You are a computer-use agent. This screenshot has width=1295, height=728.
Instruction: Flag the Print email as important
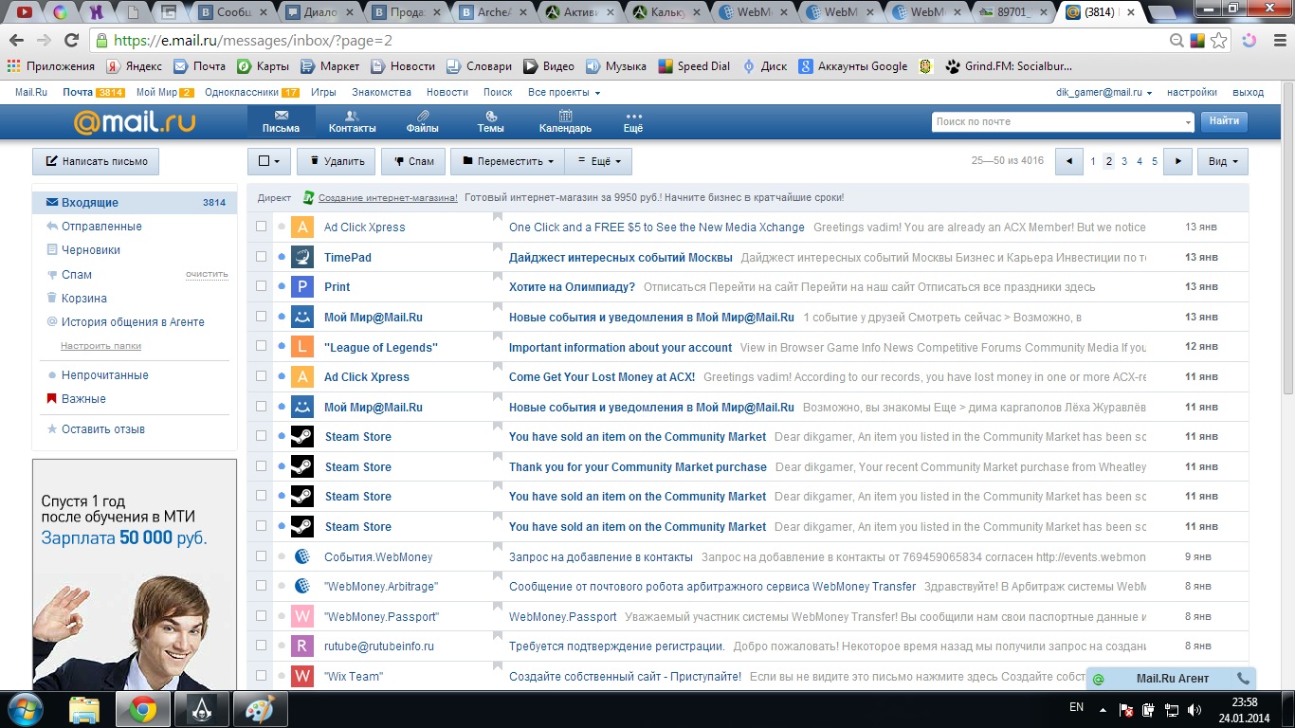pos(498,279)
